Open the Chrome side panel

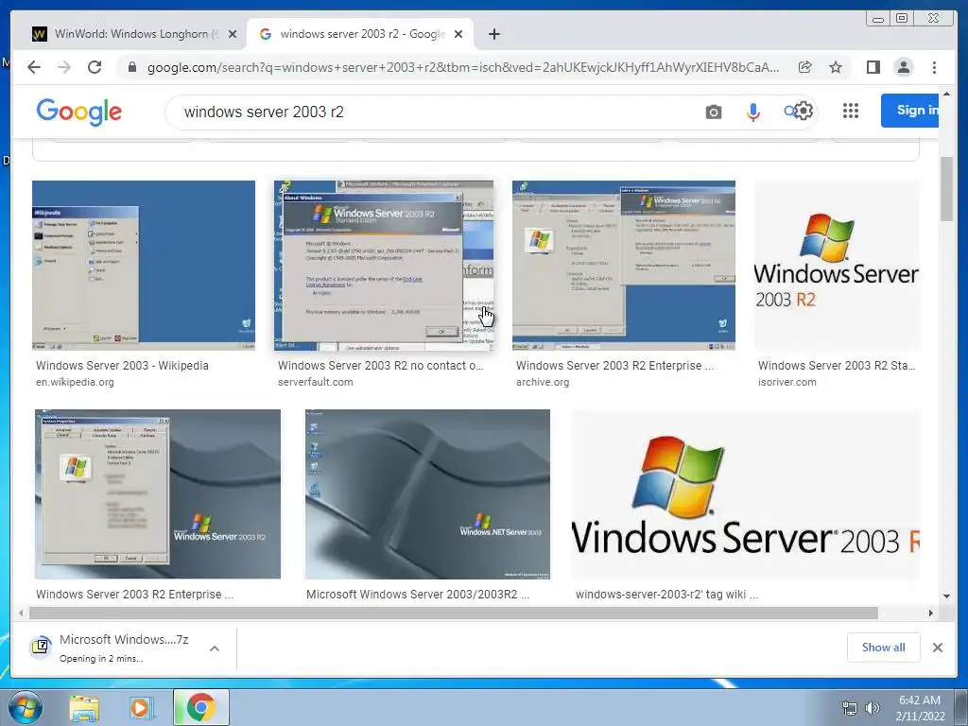tap(873, 67)
